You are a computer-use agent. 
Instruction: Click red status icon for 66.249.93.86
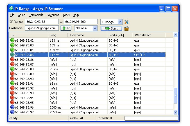[12, 59]
